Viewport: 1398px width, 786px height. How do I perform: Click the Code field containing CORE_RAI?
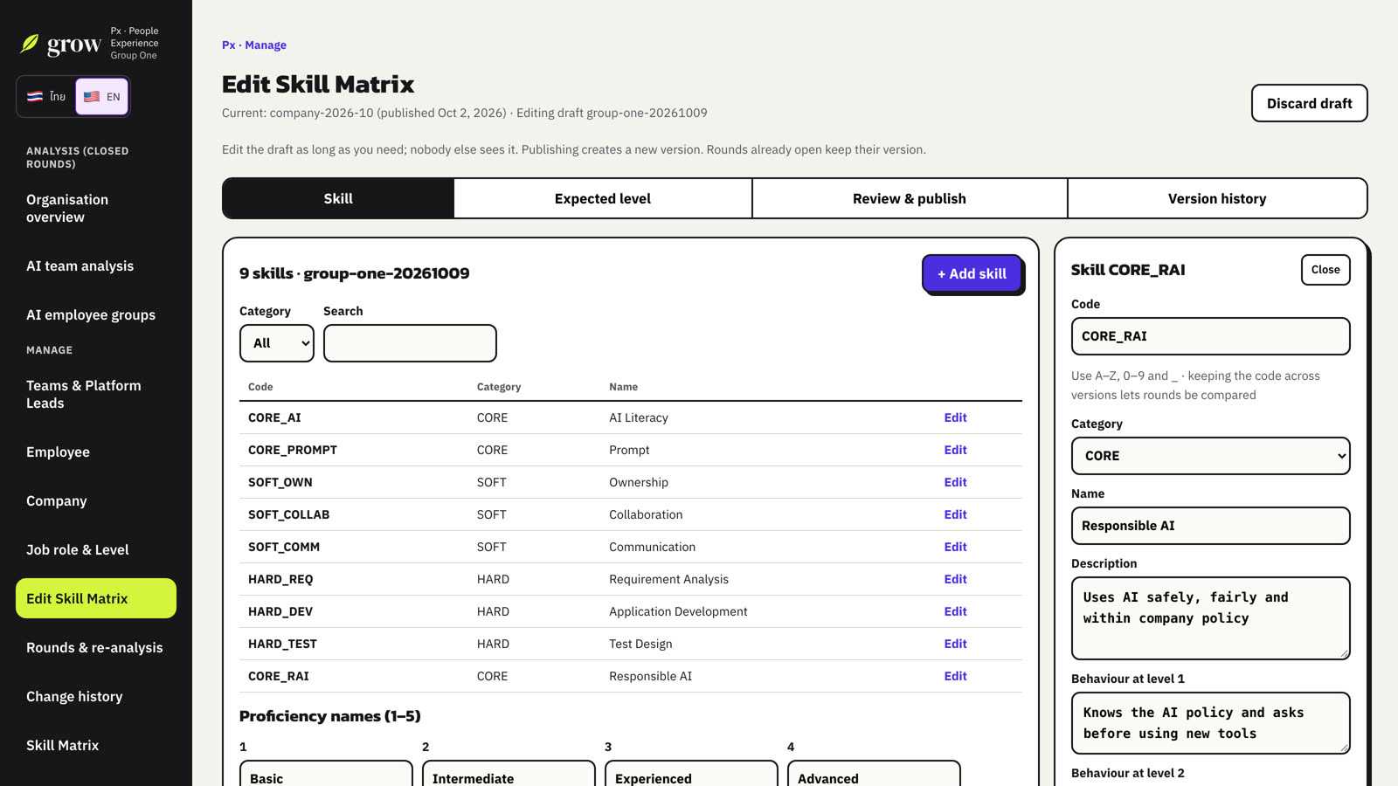click(x=1210, y=336)
